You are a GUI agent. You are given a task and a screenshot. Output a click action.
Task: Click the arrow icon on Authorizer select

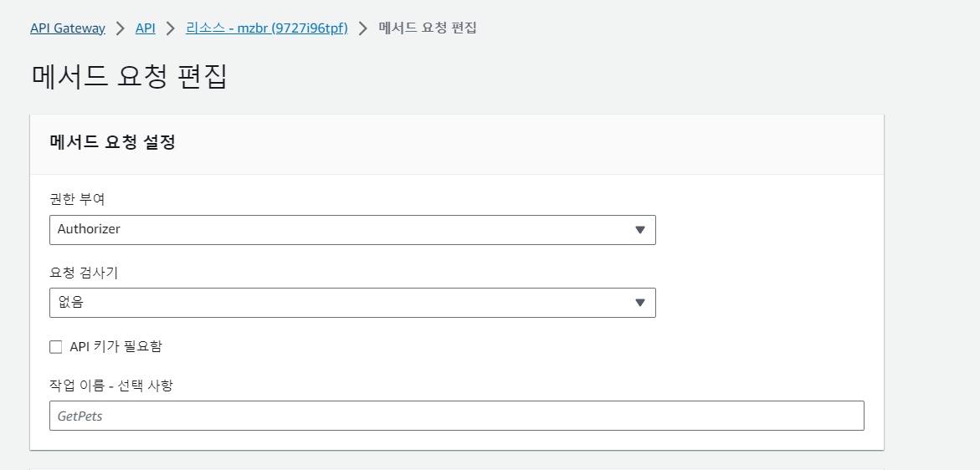pyautogui.click(x=640, y=230)
